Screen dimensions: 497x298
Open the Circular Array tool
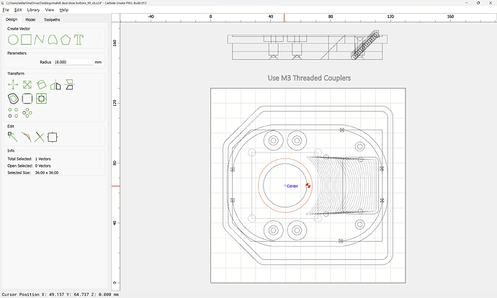tap(27, 113)
